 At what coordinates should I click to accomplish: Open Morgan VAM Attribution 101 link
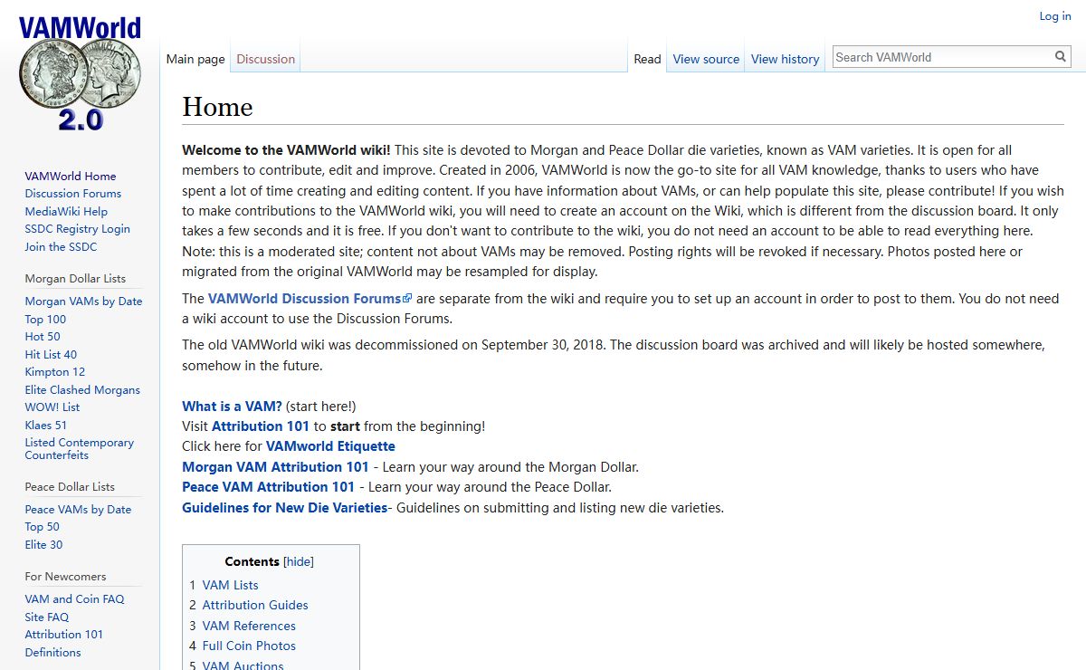pyautogui.click(x=275, y=466)
